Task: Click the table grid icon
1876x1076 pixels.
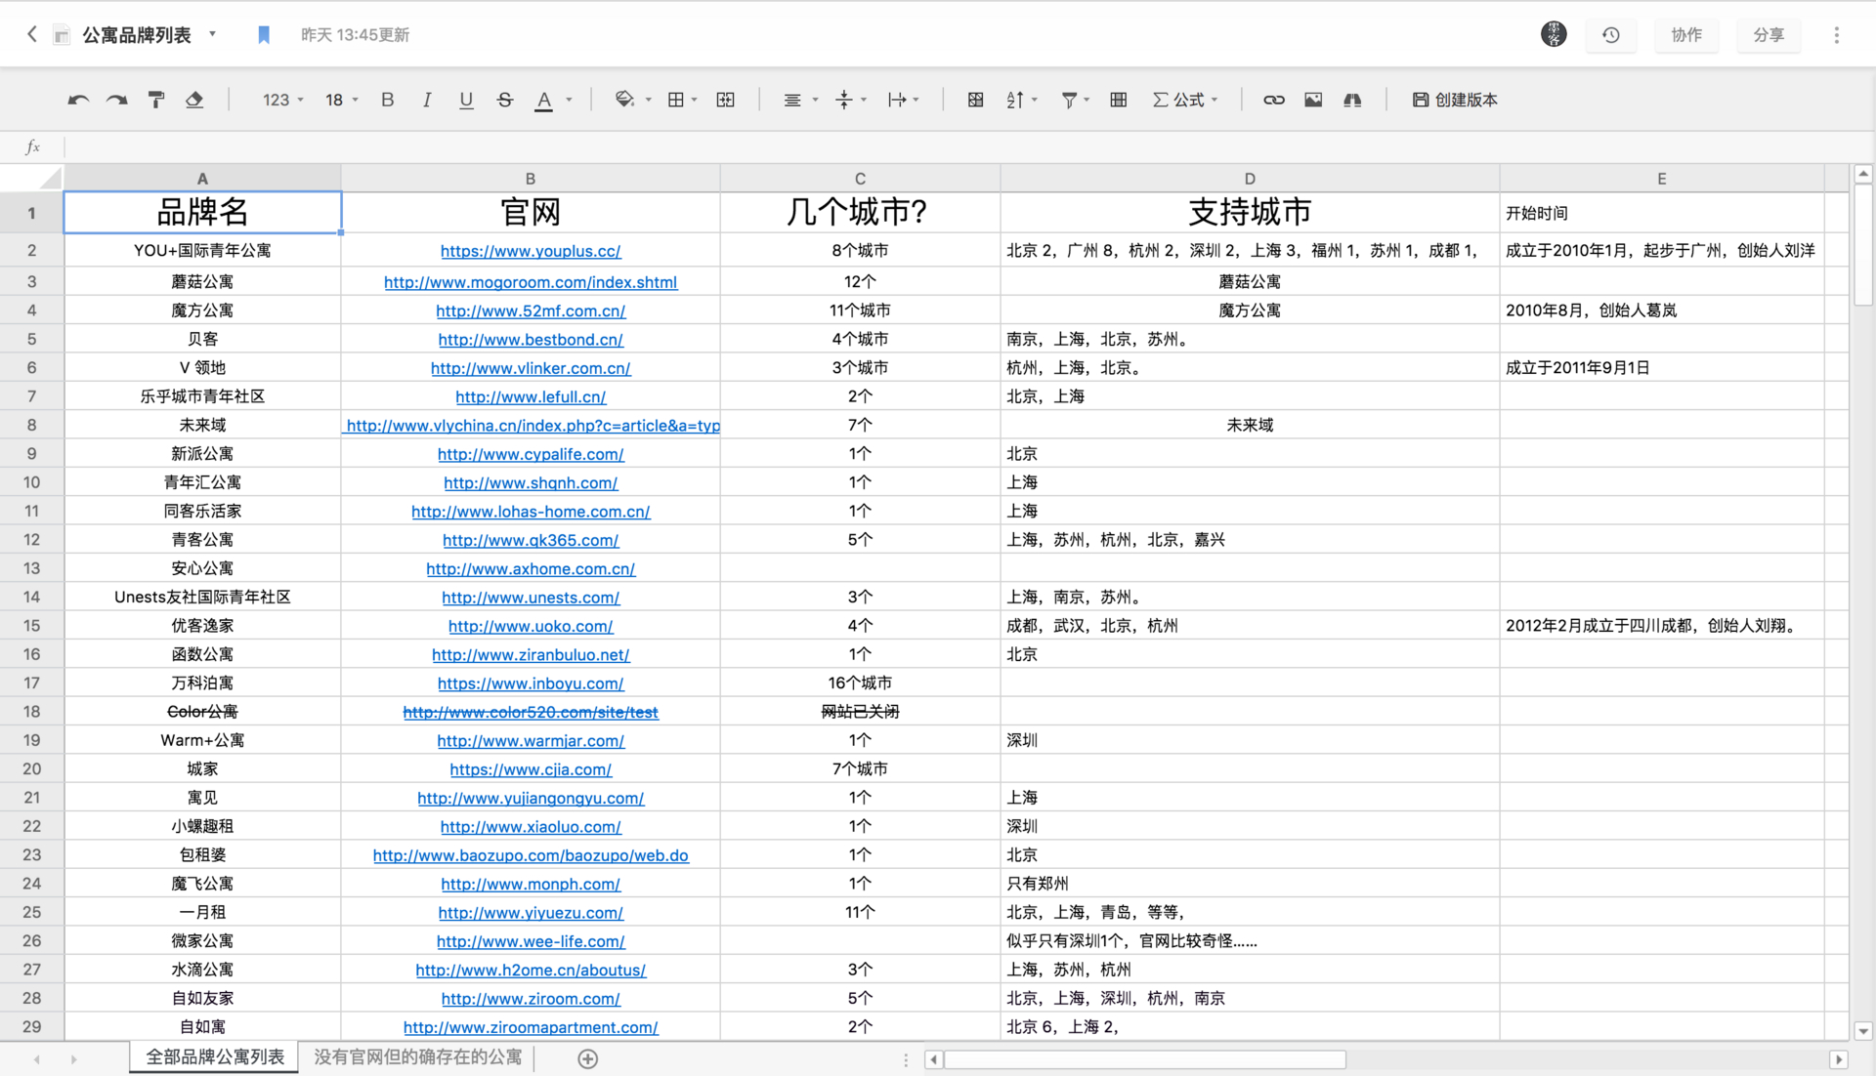Action: pyautogui.click(x=1119, y=100)
